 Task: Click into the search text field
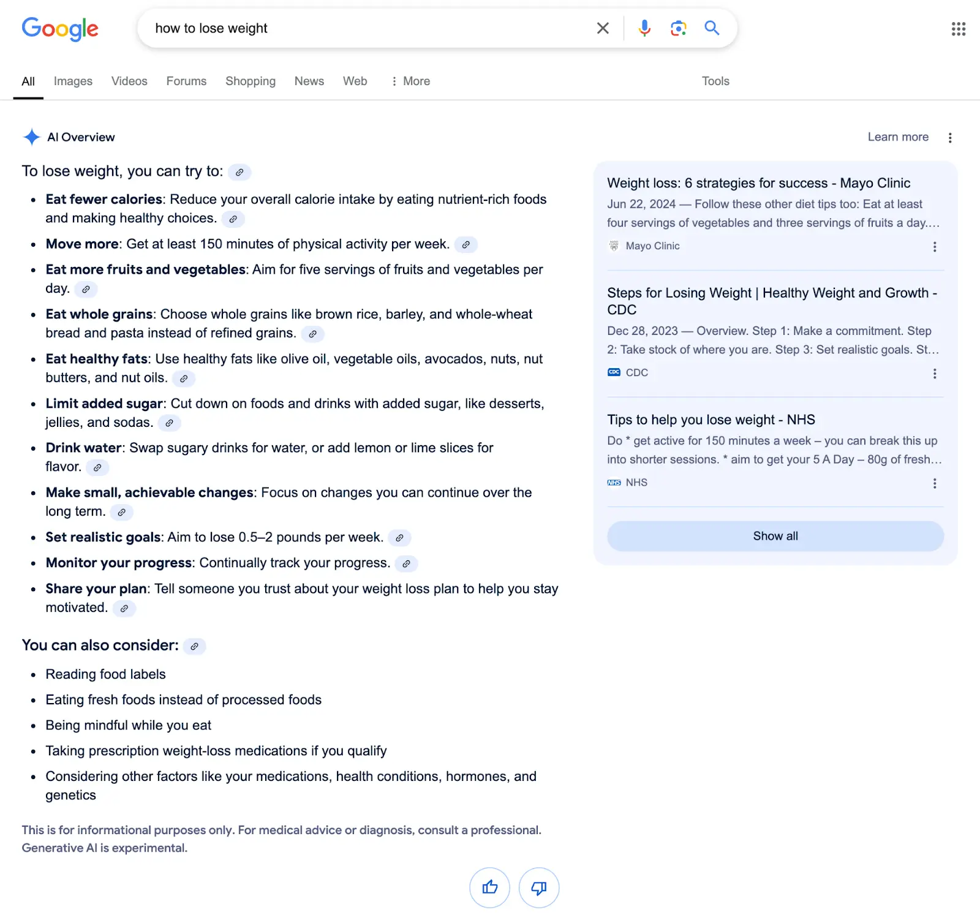(x=367, y=28)
